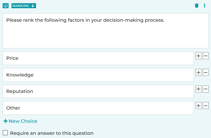Image resolution: width=211 pixels, height=138 pixels.
Task: Click into the Reputation choice field
Action: 98,91
